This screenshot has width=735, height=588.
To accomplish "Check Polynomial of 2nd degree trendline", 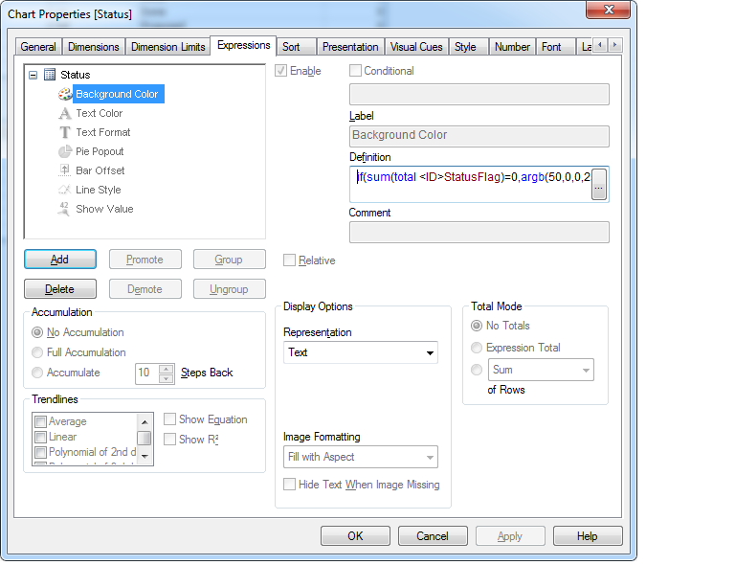I will coord(41,452).
